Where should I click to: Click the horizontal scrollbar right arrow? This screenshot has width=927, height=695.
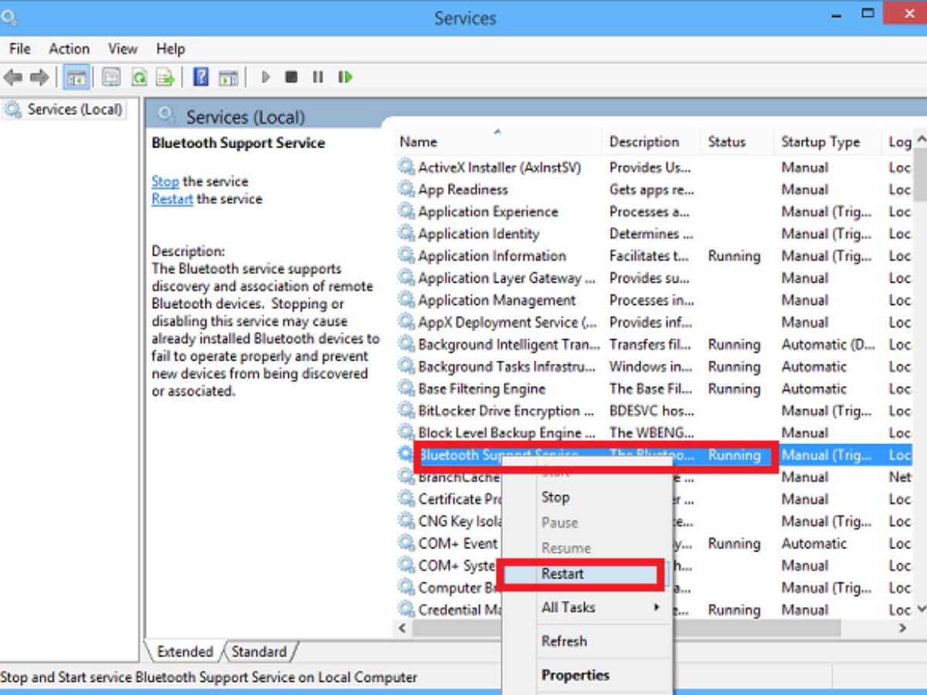pos(903,629)
